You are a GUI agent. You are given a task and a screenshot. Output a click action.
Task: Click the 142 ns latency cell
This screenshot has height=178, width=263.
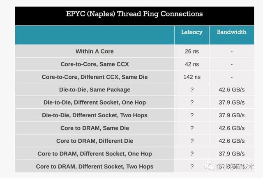click(x=192, y=77)
